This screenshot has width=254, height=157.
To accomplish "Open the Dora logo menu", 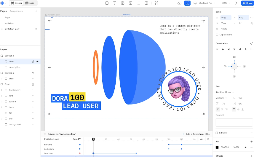I will coord(3,3).
